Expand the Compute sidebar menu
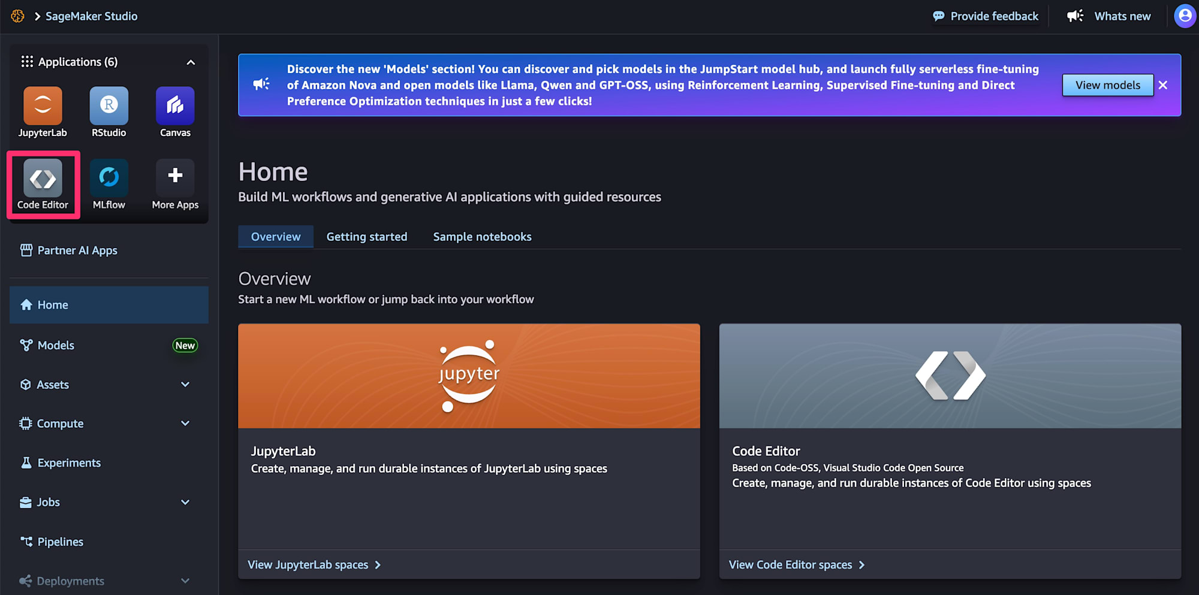The image size is (1199, 595). pos(185,424)
